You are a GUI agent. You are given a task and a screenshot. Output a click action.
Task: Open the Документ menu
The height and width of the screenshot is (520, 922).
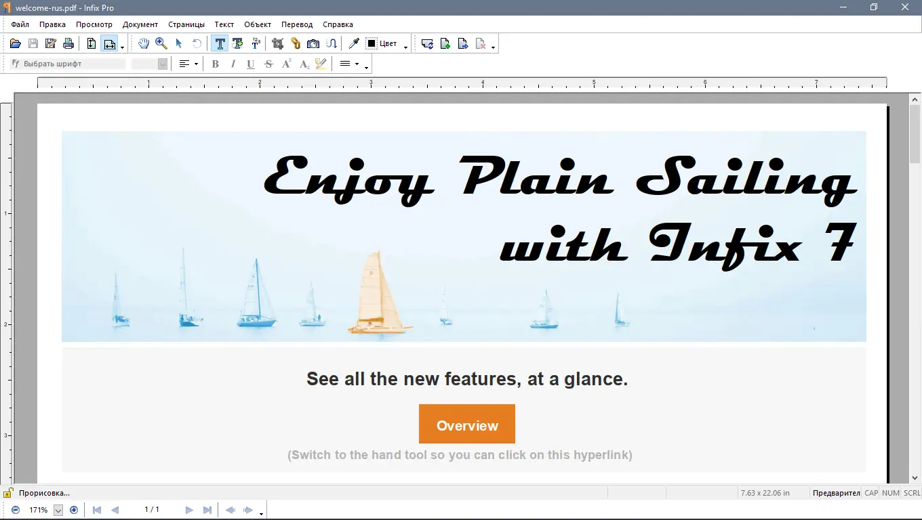click(x=140, y=24)
